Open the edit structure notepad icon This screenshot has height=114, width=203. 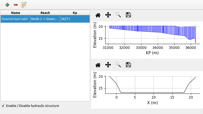click(24, 5)
